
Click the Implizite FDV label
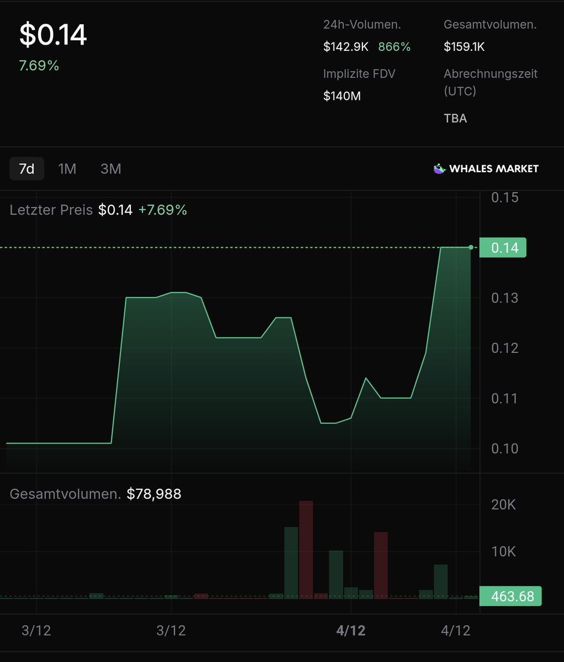(359, 73)
